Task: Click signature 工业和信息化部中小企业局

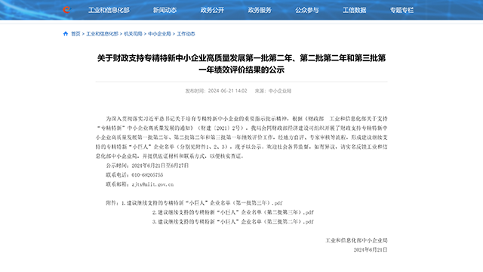Action: point(356,240)
